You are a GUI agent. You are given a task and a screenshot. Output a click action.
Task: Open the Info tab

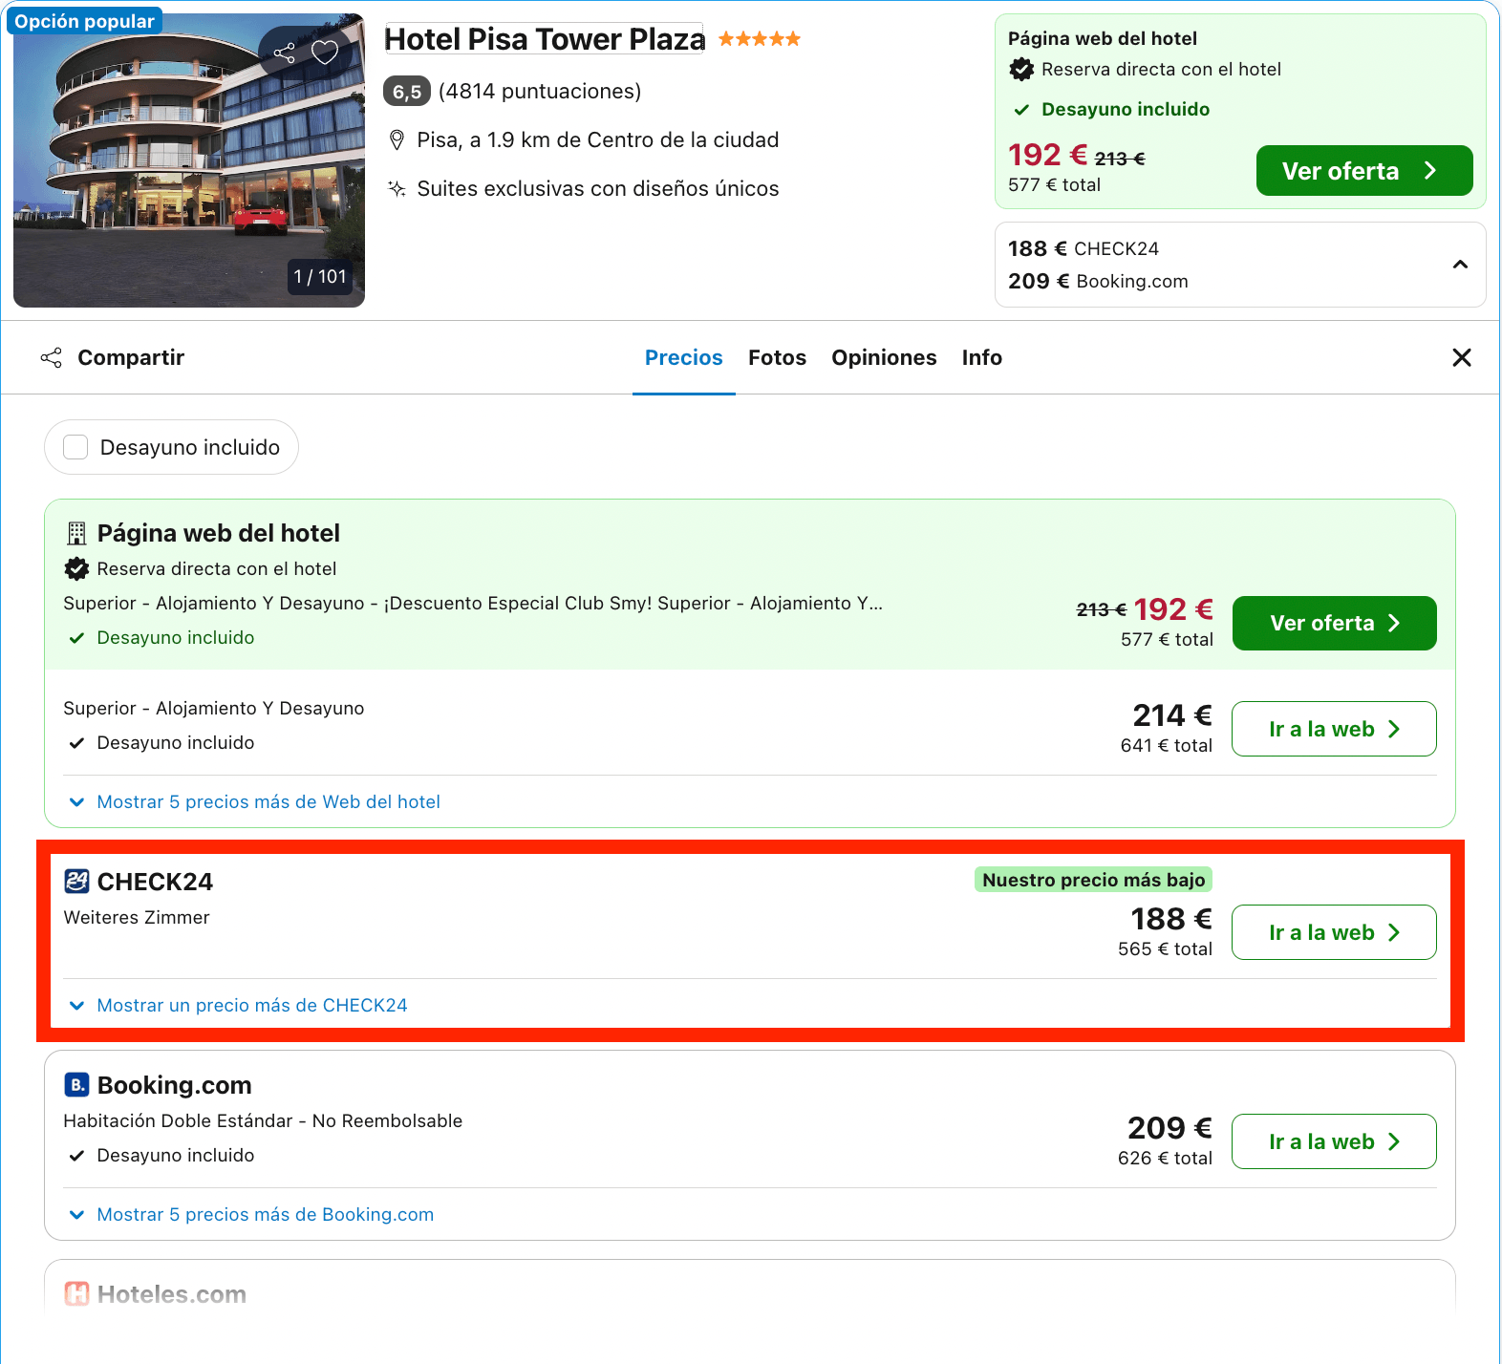pos(982,358)
